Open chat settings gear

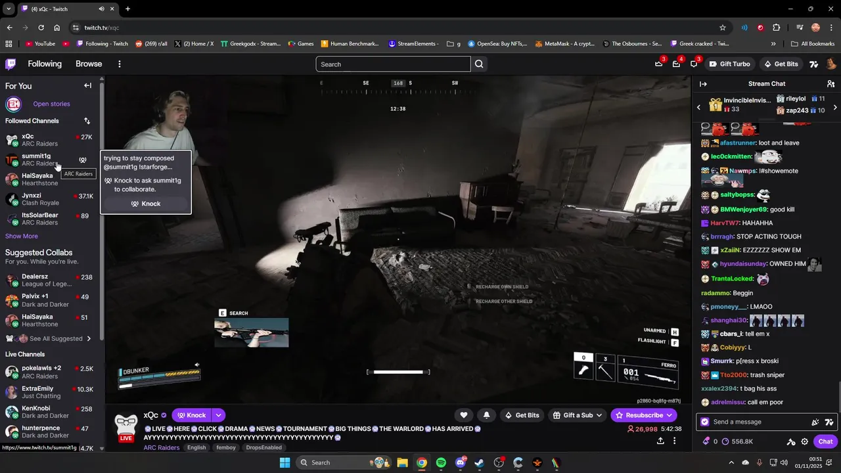(804, 441)
